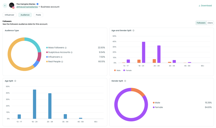Viewport: 216px width, 128px height.
Task: Open the Posts tab
Action: point(38,15)
